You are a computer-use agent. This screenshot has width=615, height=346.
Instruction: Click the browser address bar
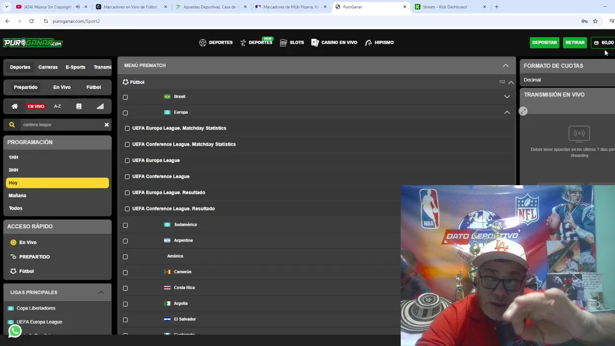point(307,21)
